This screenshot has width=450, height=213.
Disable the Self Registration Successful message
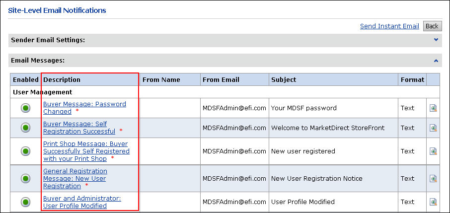(x=25, y=128)
